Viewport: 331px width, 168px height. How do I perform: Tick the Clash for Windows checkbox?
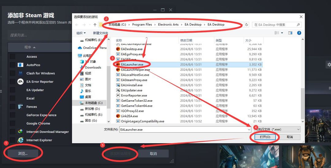coord(13,73)
